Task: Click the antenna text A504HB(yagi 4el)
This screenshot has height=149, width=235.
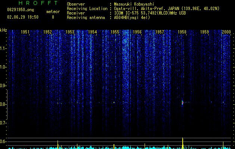Action: pyautogui.click(x=132, y=18)
